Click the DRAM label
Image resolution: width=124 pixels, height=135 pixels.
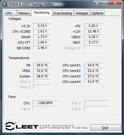(26, 37)
